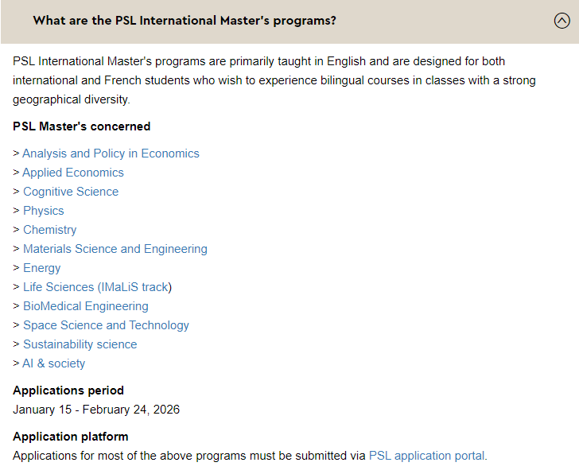Screen dimensions: 579x474
Task: Select the Sustainability science link
Action: [80, 344]
